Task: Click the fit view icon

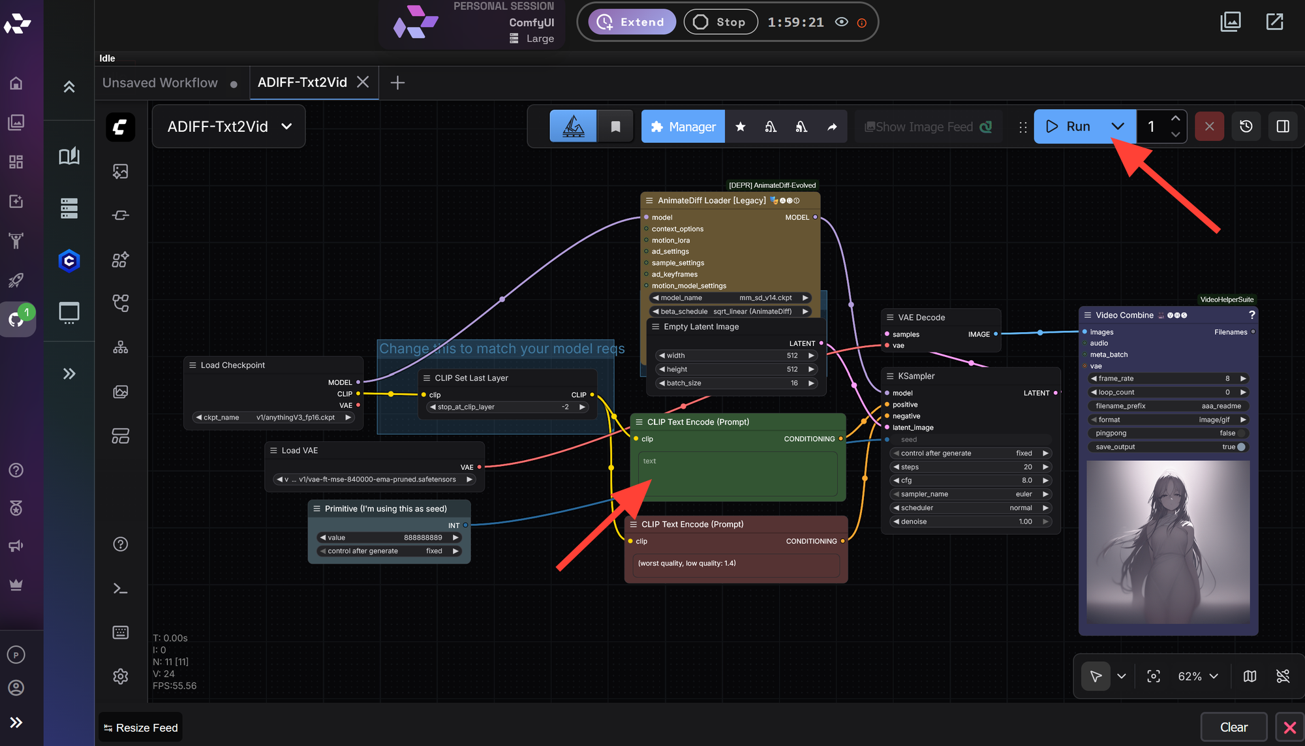Action: pyautogui.click(x=1154, y=676)
